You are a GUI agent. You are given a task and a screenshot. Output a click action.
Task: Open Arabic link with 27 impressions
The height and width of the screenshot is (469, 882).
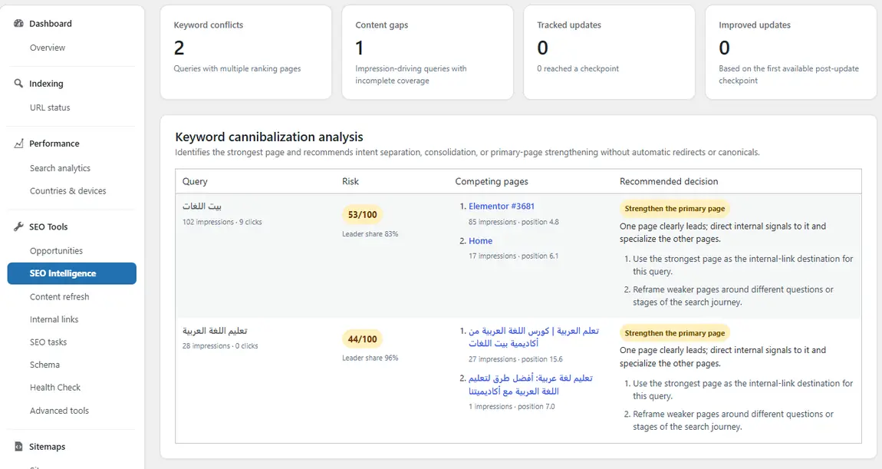tap(533, 337)
